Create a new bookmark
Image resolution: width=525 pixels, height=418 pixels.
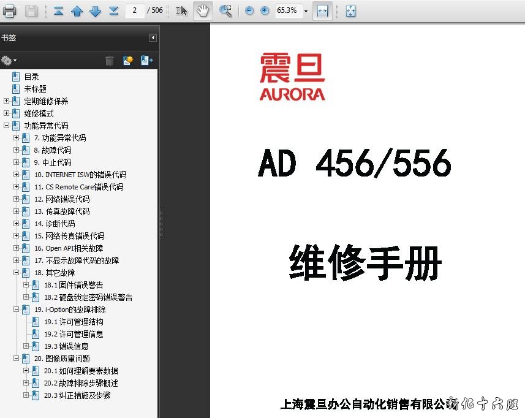tap(127, 60)
